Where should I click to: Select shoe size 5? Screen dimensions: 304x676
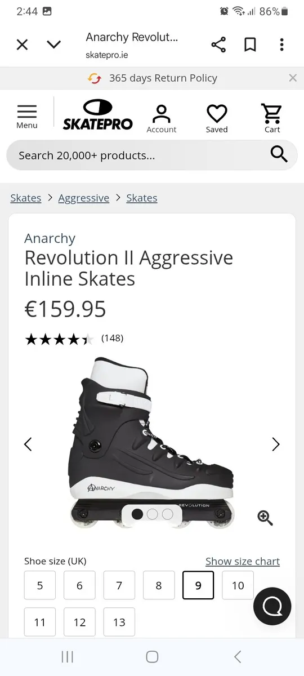[40, 585]
